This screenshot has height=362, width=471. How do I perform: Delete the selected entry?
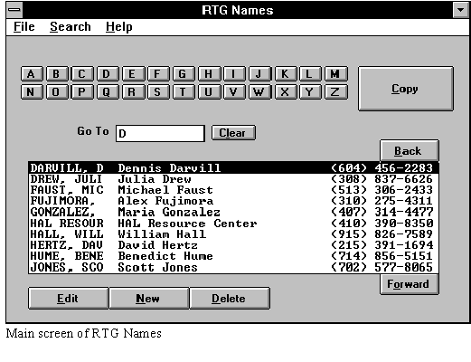tap(230, 299)
